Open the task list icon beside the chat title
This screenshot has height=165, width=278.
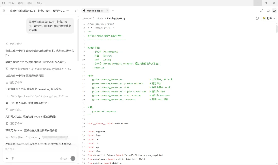(x=76, y=11)
